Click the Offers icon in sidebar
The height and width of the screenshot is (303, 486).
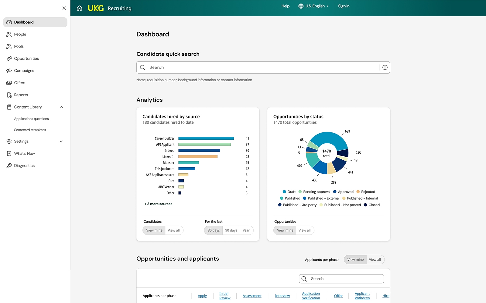click(9, 83)
